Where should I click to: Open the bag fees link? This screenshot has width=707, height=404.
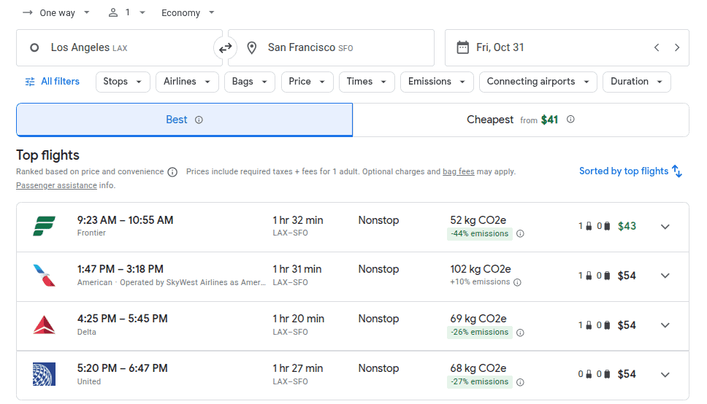459,171
